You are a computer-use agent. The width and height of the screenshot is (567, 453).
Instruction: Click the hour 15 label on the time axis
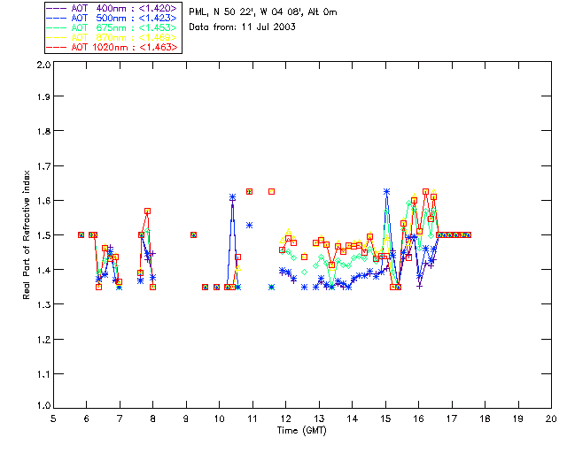pyautogui.click(x=385, y=418)
